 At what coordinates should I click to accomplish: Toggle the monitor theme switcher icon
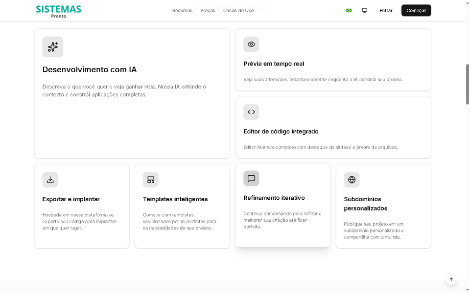[x=364, y=10]
